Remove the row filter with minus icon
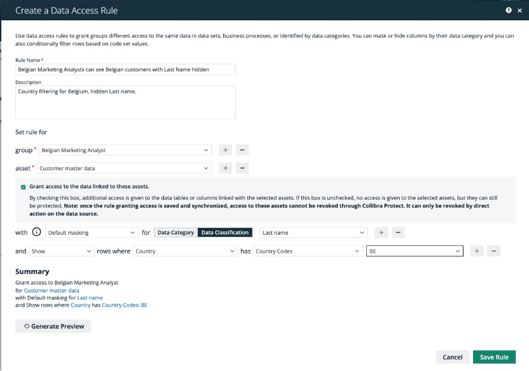529x371 pixels. (x=493, y=251)
